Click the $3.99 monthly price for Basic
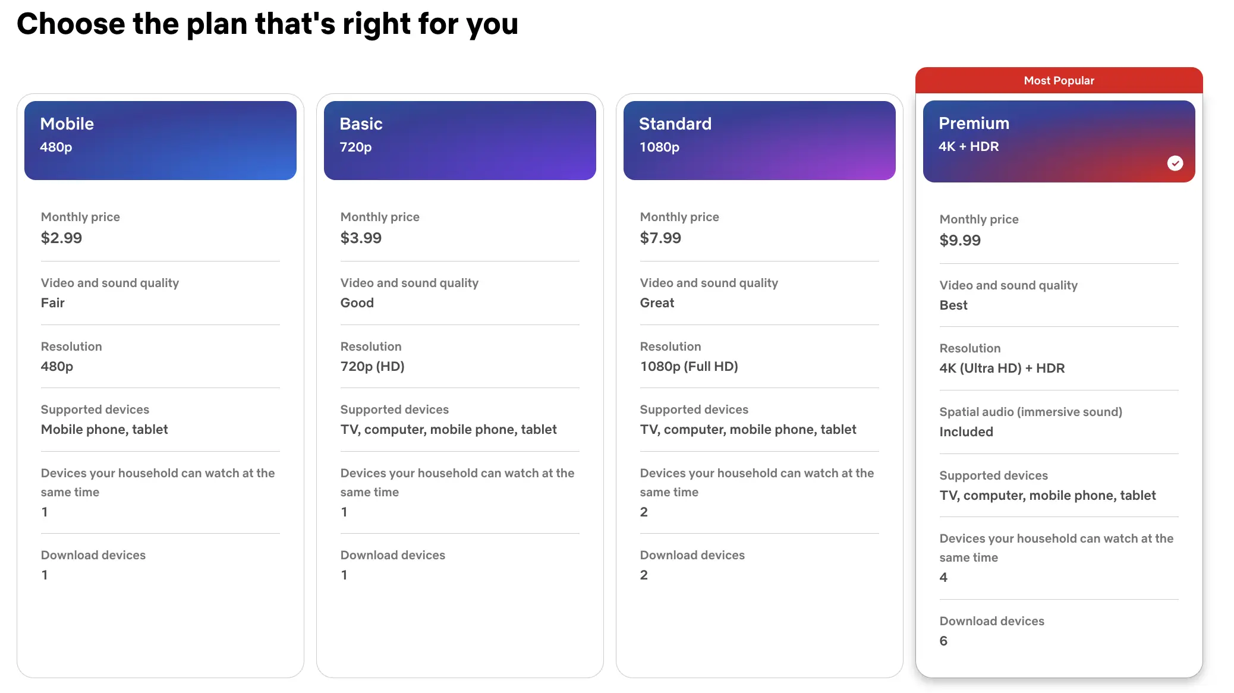The height and width of the screenshot is (693, 1234). (x=361, y=238)
